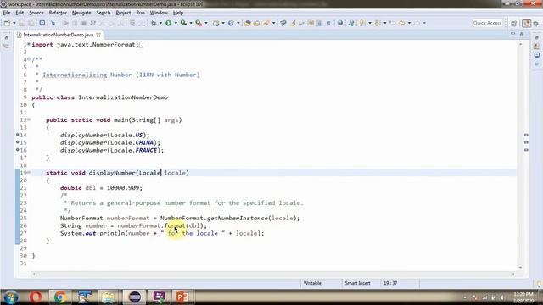Open the Project menu
Viewport: 543px width, 305px height.
pos(123,13)
